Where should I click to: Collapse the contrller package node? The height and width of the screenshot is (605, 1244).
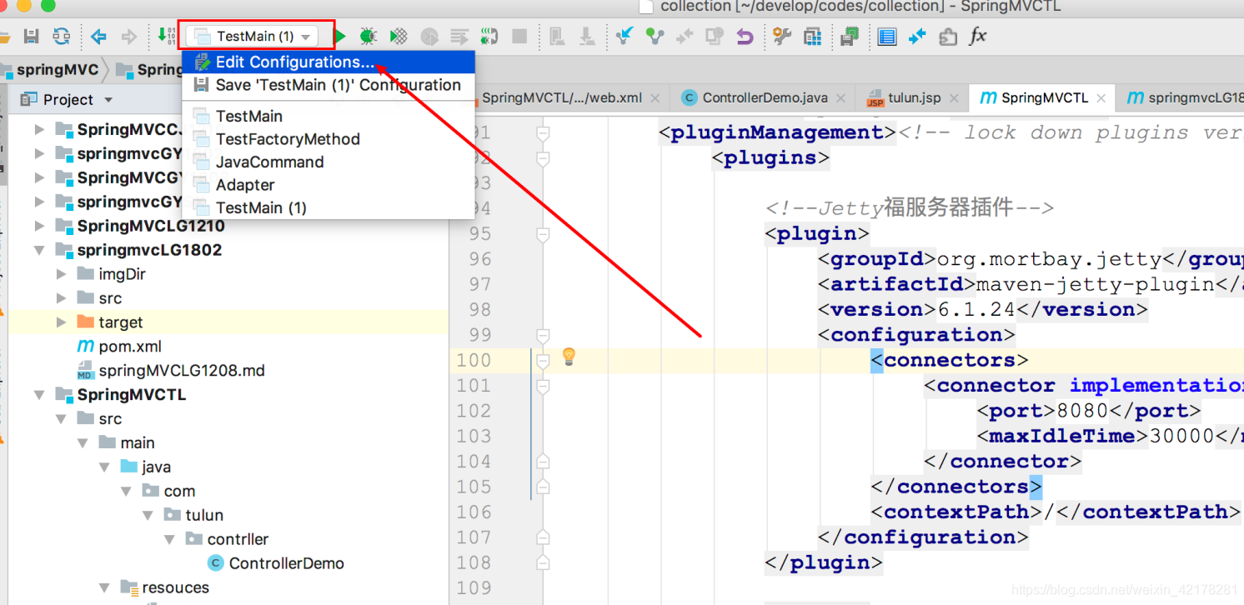[x=169, y=540]
